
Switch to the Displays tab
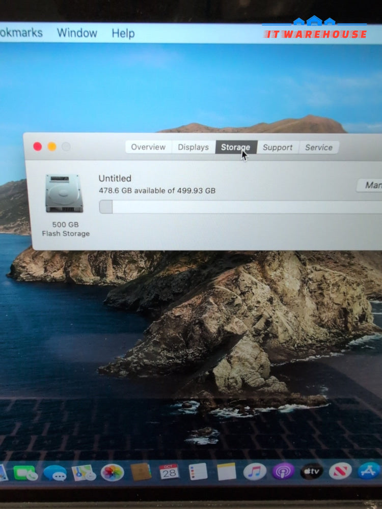[193, 147]
